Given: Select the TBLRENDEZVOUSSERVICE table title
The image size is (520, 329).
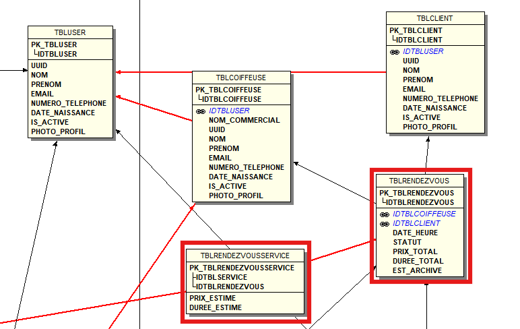Looking at the screenshot, I should [245, 256].
